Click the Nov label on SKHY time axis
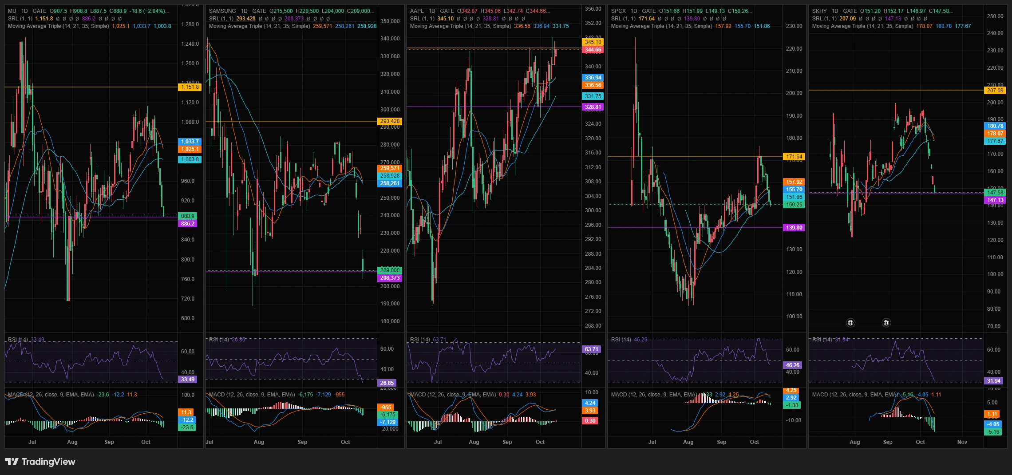 point(962,442)
